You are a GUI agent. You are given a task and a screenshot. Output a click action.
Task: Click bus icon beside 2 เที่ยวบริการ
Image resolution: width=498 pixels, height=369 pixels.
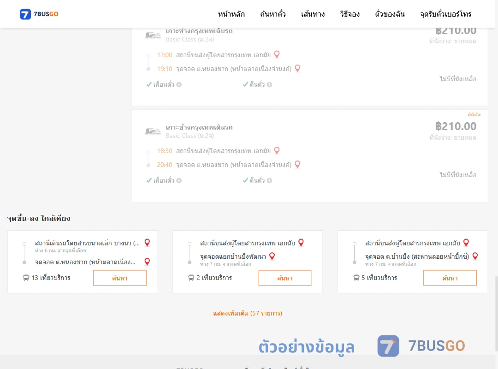click(191, 278)
